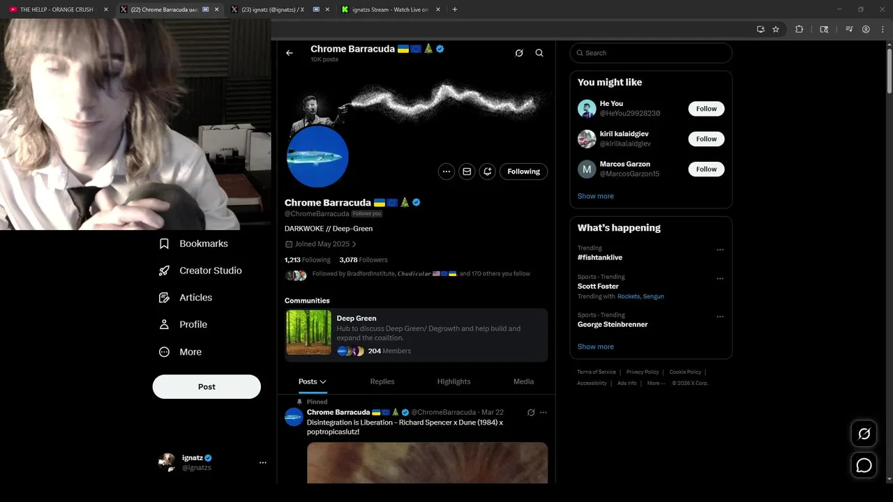Expand Joined May 2025 chevron
Image resolution: width=893 pixels, height=502 pixels.
(x=354, y=244)
